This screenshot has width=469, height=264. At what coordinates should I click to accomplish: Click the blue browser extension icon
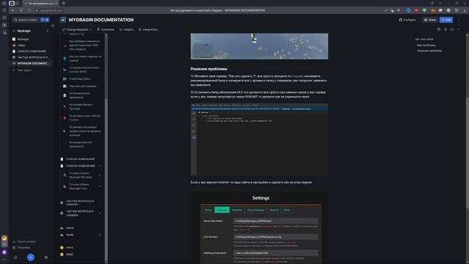(x=408, y=10)
